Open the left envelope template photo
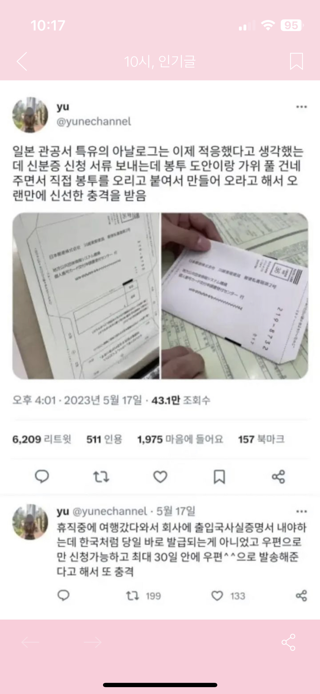320x694 pixels. click(86, 296)
